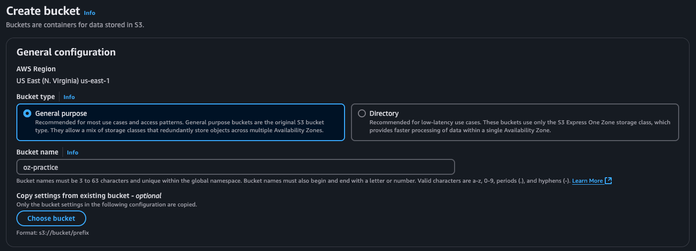Open the Learn More link

pos(587,181)
